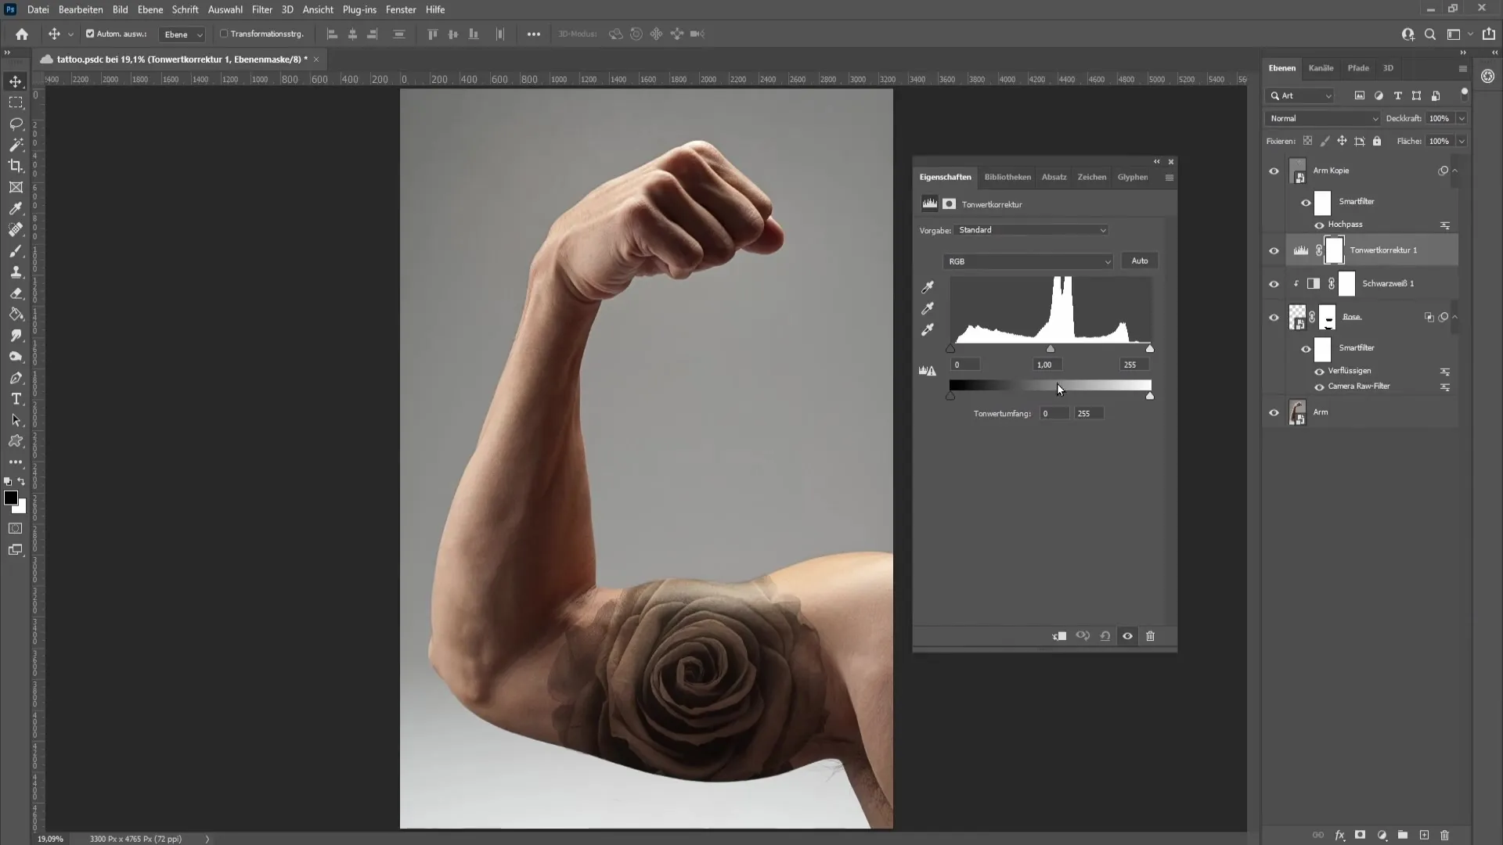1503x845 pixels.
Task: Expand the RGB channel dropdown
Action: pos(1108,261)
